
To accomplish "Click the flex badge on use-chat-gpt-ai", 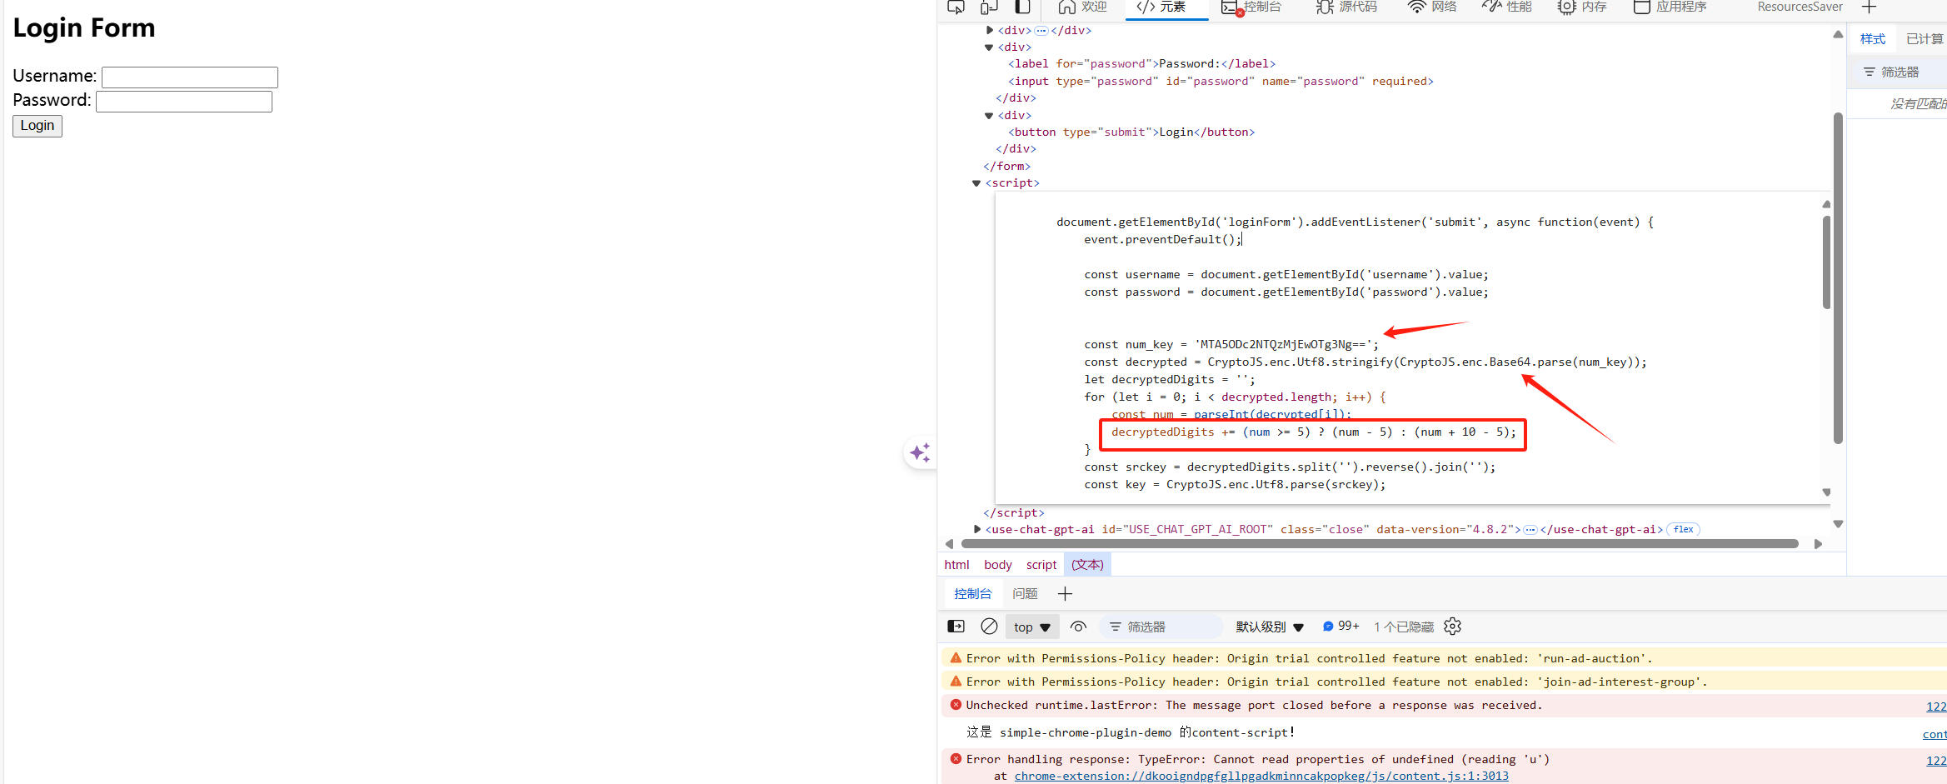I will click(x=1683, y=530).
